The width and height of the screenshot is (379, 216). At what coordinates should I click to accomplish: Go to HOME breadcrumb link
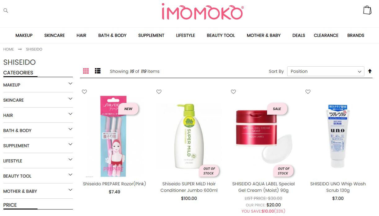point(9,49)
